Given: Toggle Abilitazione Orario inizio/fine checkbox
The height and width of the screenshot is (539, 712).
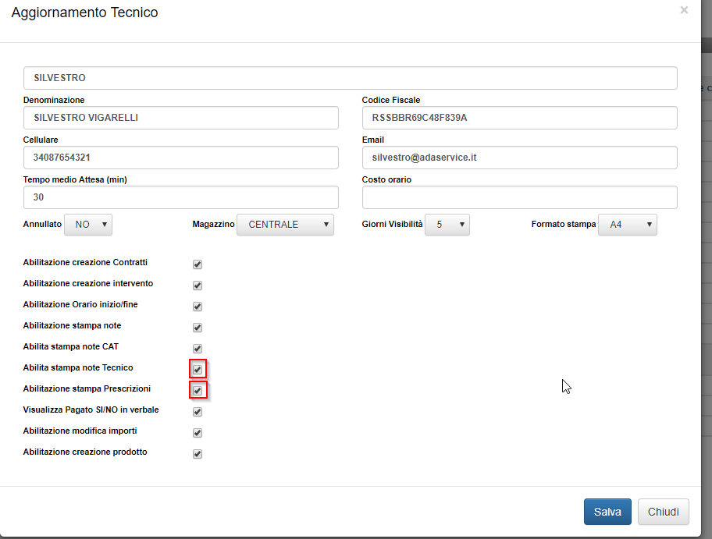Looking at the screenshot, I should coord(198,307).
